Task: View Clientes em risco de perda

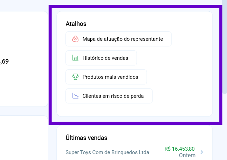Action: (113, 96)
